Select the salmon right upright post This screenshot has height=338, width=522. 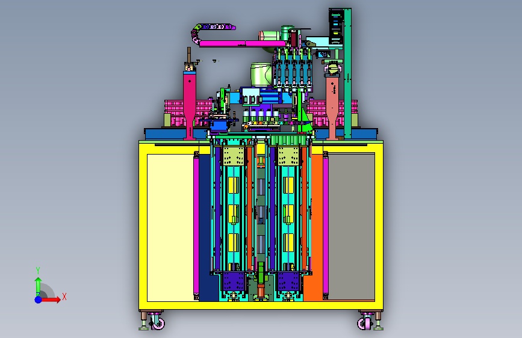click(332, 107)
